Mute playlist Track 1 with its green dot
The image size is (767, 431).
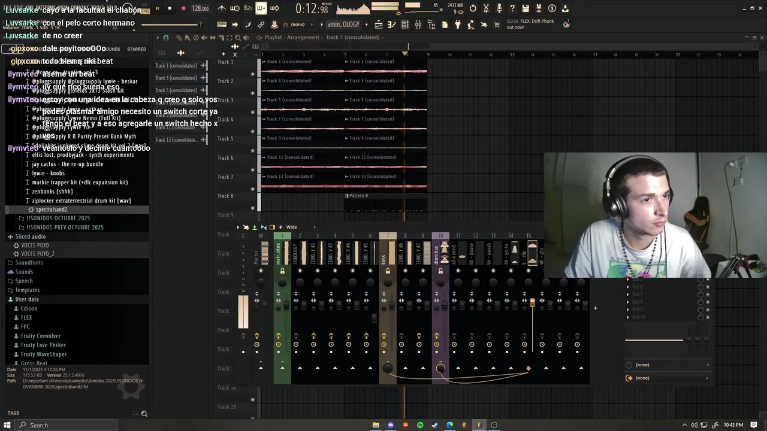tap(252, 74)
